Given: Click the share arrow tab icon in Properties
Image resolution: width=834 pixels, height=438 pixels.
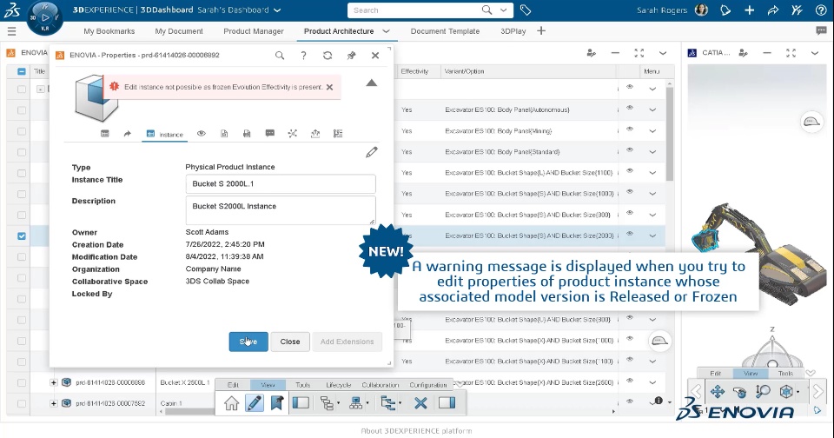Looking at the screenshot, I should coord(127,134).
